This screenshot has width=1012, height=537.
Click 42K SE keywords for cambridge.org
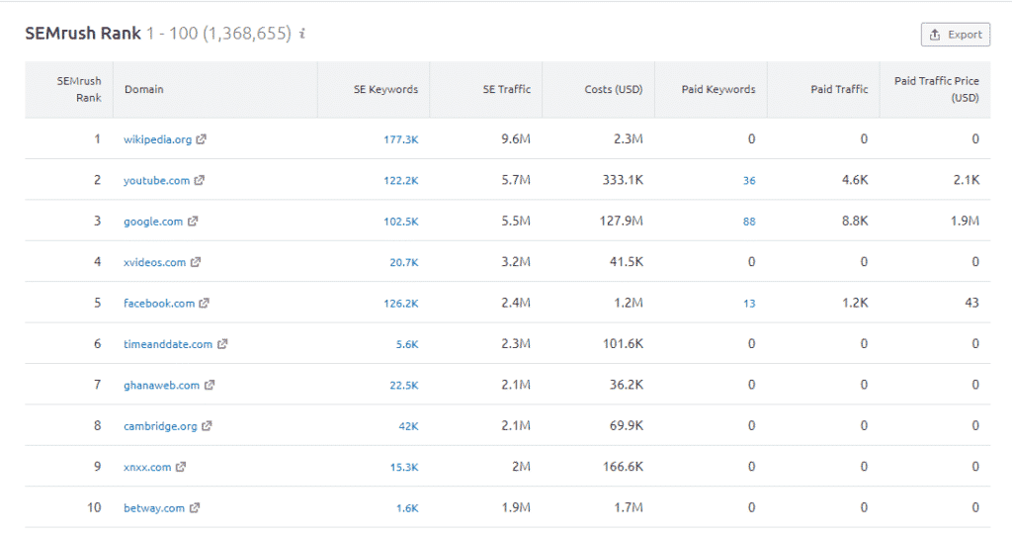click(408, 426)
